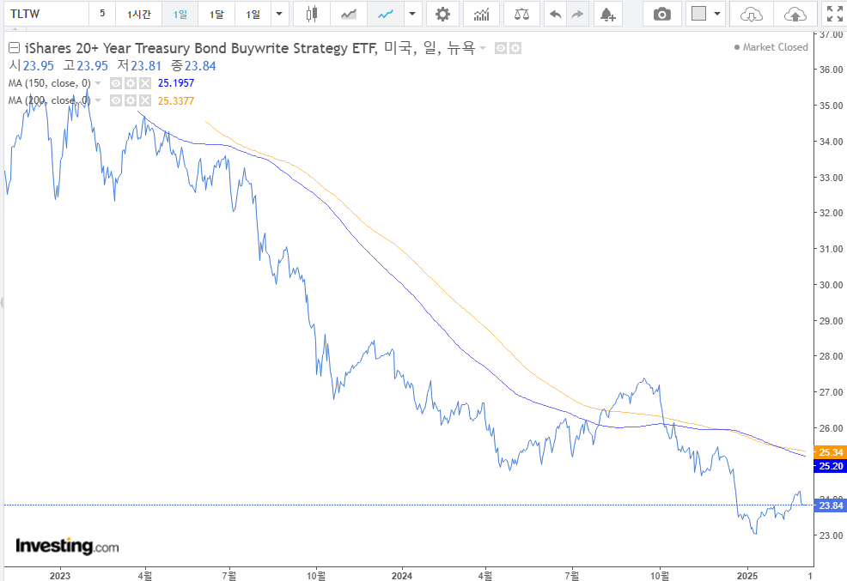
Task: Click the close price 종 23.84 value
Action: pos(194,66)
